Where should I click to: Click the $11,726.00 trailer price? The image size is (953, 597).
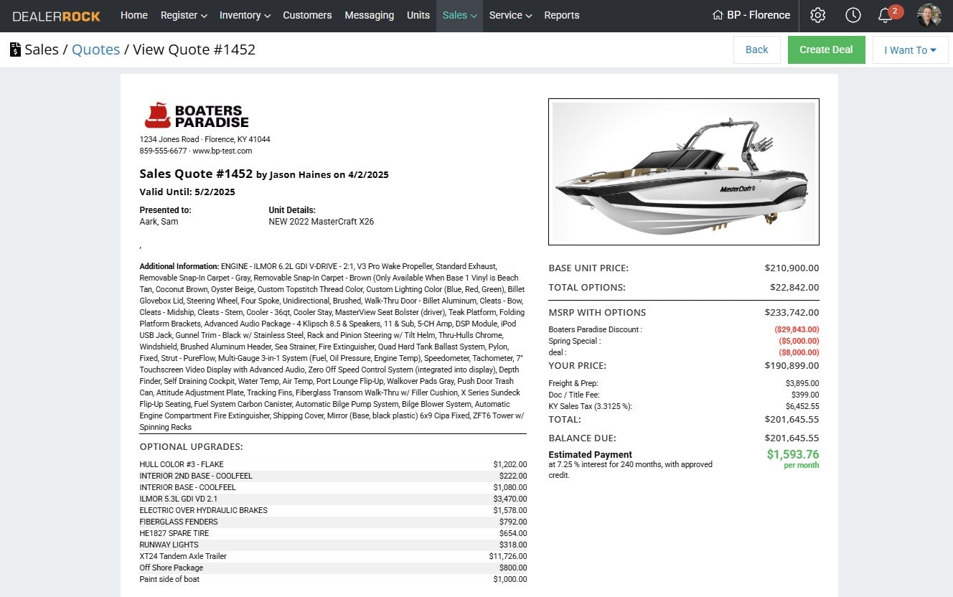pos(508,556)
